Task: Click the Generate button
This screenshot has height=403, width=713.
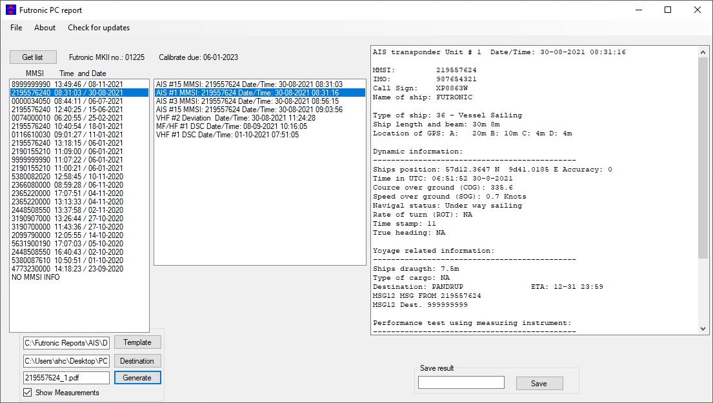Action: tap(137, 378)
